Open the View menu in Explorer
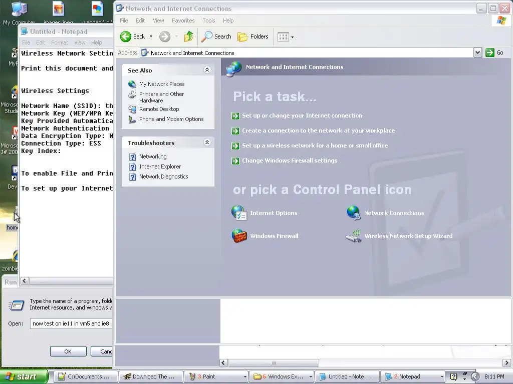Image resolution: width=513 pixels, height=384 pixels. [x=158, y=20]
